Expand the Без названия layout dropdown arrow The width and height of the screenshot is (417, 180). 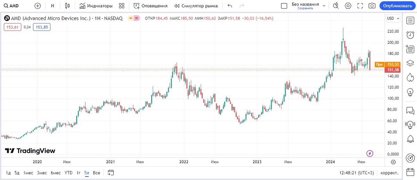(x=324, y=6)
